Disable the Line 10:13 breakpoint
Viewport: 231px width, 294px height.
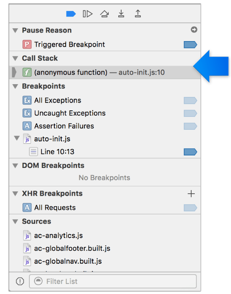[190, 152]
